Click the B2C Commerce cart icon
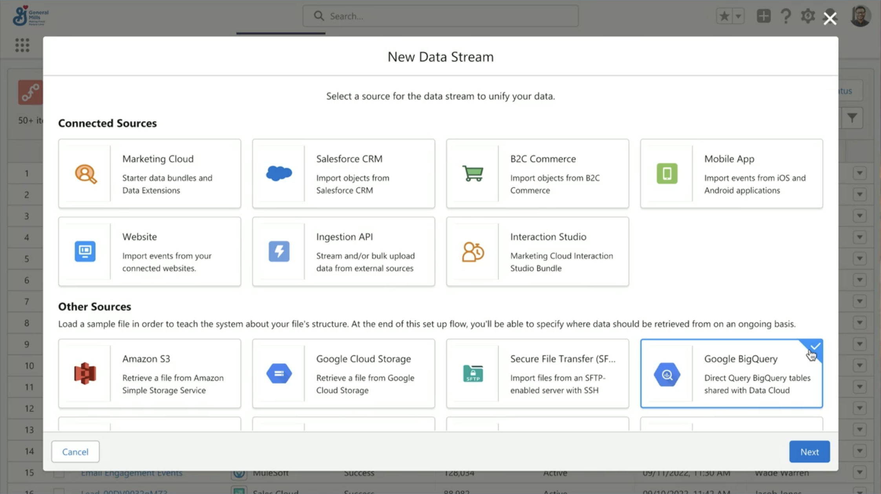Image resolution: width=881 pixels, height=494 pixels. pyautogui.click(x=473, y=173)
